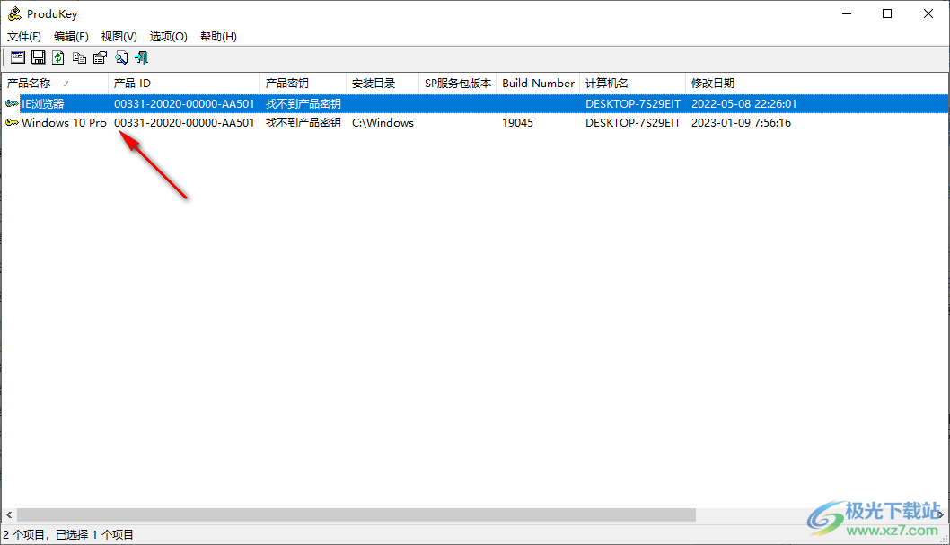Open the Properties toolbar icon

100,57
